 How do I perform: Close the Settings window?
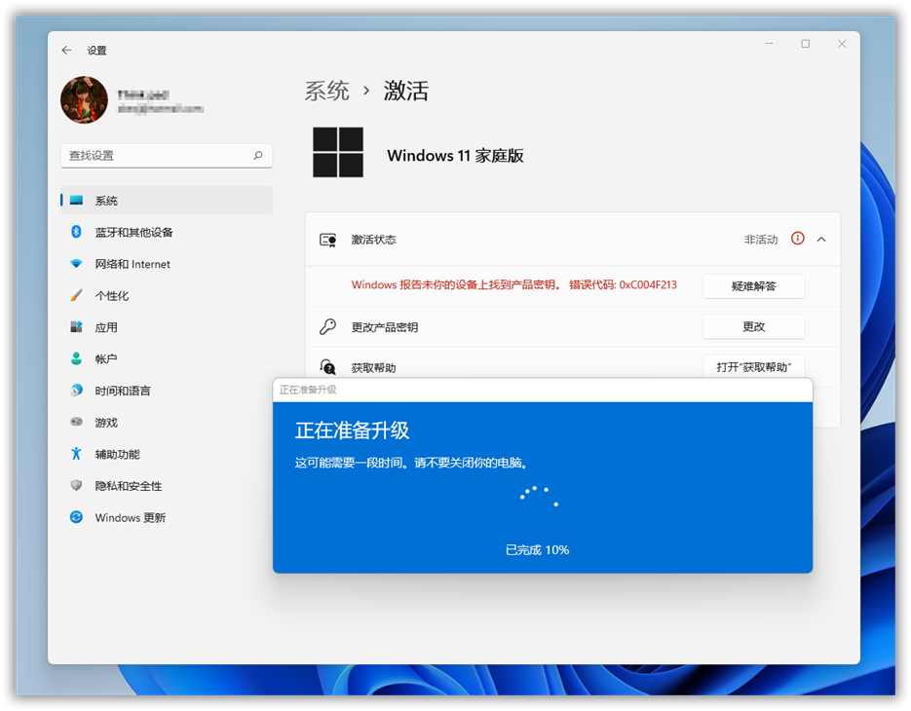(842, 44)
